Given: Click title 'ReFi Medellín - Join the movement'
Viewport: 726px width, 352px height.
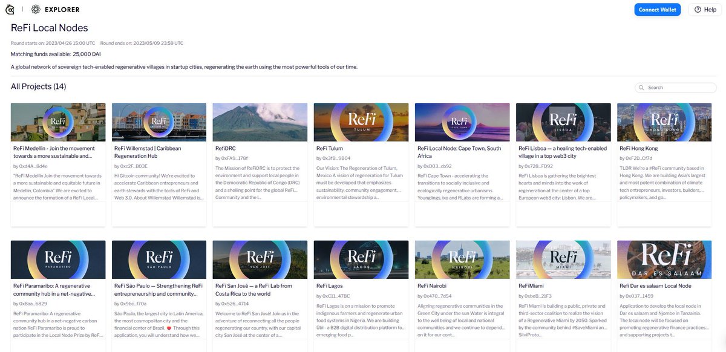Looking at the screenshot, I should click(55, 152).
